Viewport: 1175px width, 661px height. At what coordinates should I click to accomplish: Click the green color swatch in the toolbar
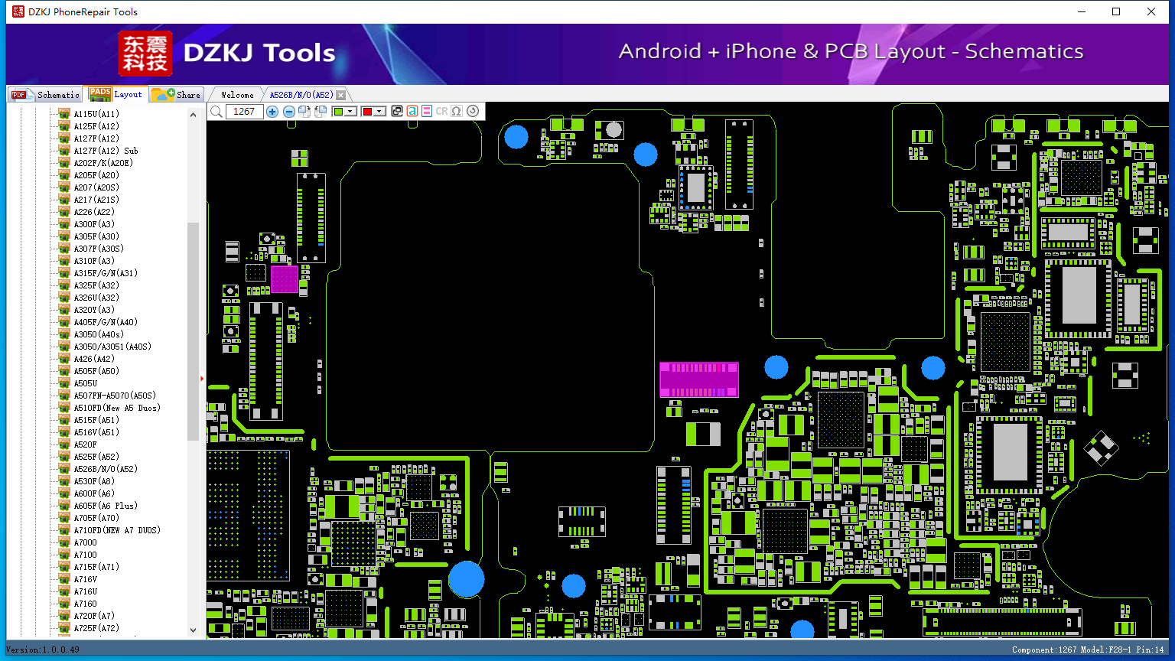tap(338, 112)
